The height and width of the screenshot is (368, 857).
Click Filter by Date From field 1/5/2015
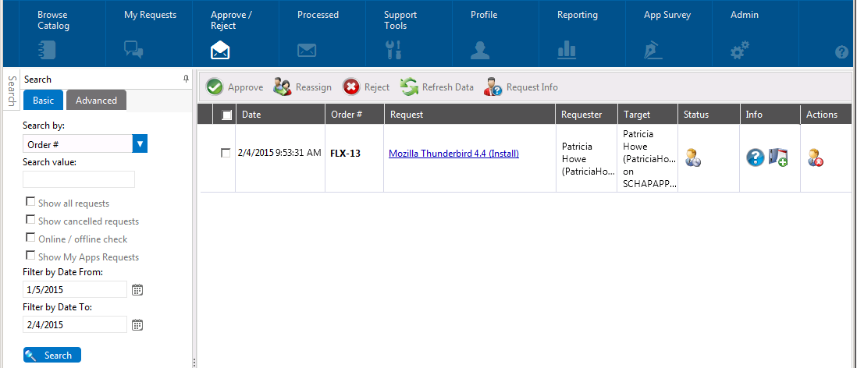point(75,289)
